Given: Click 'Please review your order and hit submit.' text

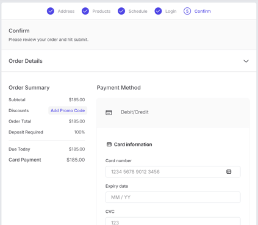Looking at the screenshot, I should pos(48,40).
